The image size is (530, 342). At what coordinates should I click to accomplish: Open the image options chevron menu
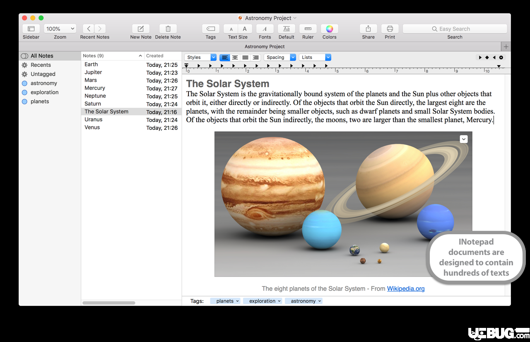click(464, 139)
